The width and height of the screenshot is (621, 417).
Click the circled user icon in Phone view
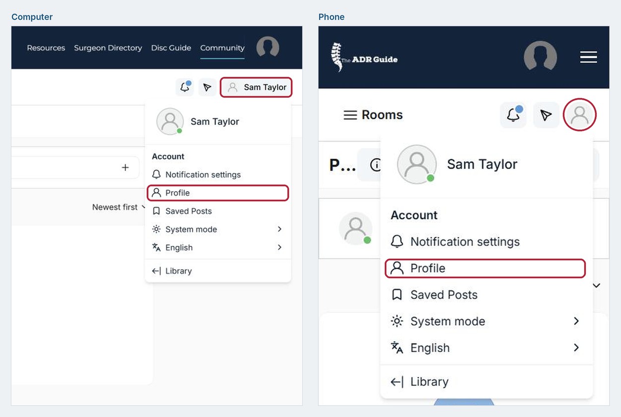tap(580, 115)
